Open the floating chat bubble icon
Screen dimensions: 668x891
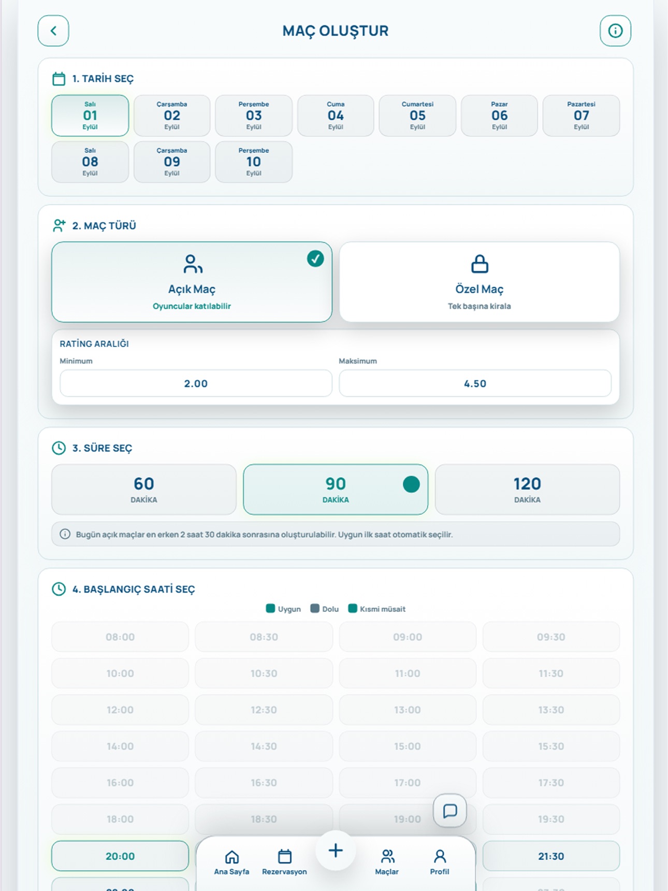pyautogui.click(x=449, y=811)
